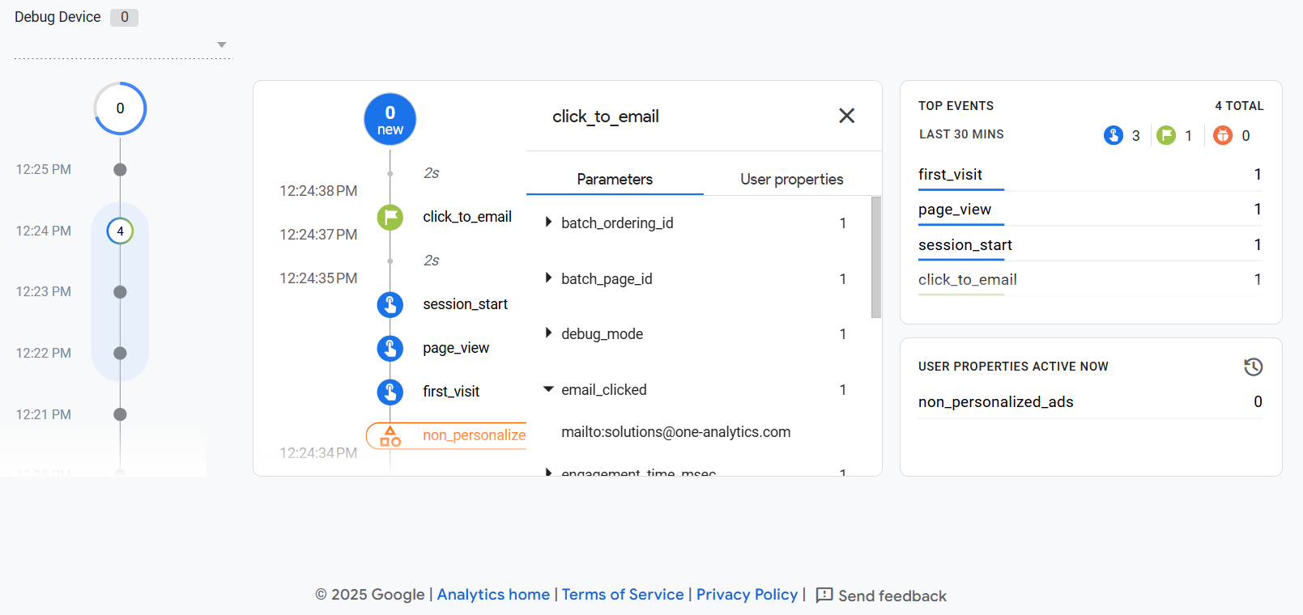Open user properties history clock icon
The image size is (1303, 615).
pos(1253,367)
